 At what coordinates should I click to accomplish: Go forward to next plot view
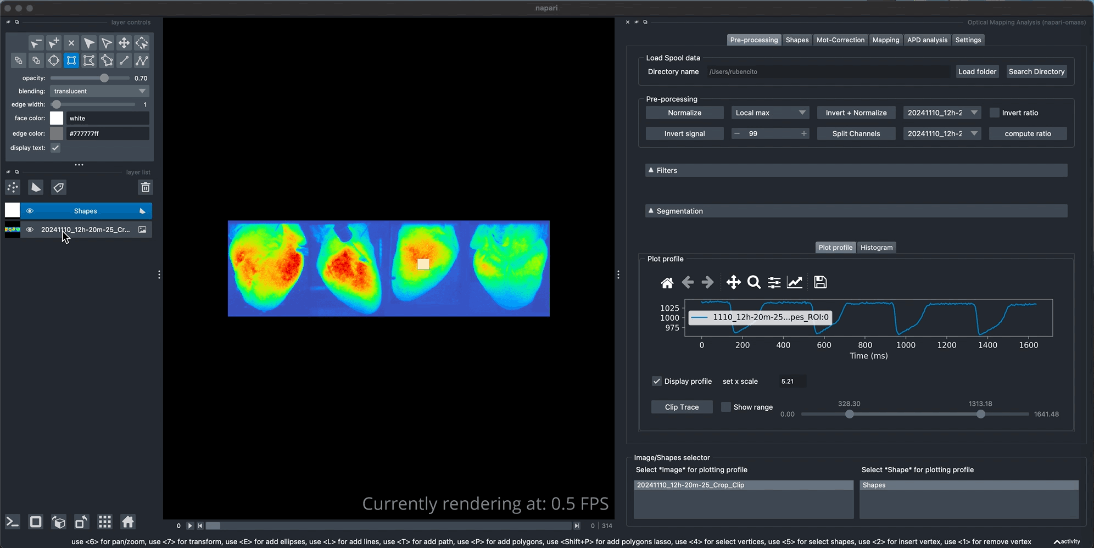708,283
